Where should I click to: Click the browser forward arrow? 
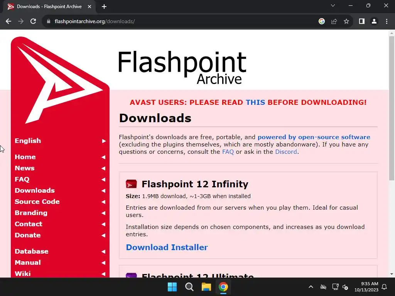21,22
